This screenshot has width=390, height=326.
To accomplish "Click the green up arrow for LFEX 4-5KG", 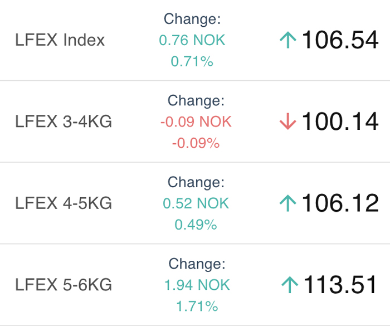I will tap(287, 203).
